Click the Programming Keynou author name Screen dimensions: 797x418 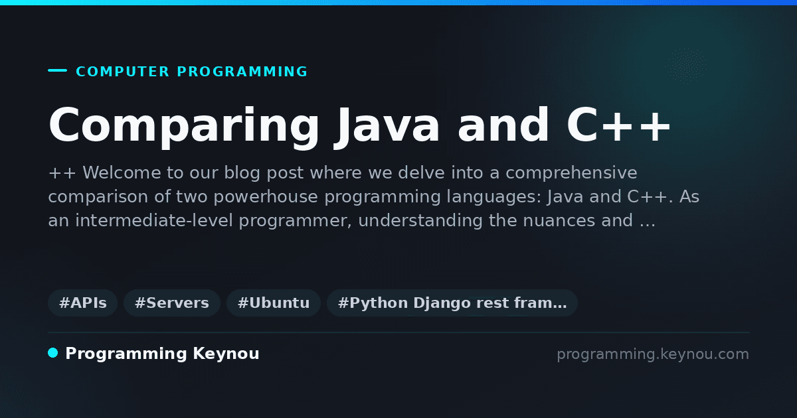pos(162,354)
